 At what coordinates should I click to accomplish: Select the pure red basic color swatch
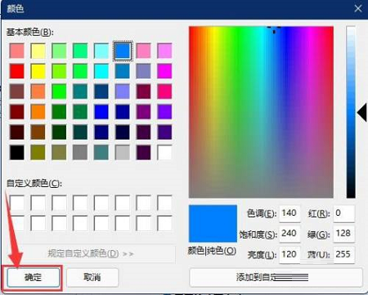pos(17,71)
